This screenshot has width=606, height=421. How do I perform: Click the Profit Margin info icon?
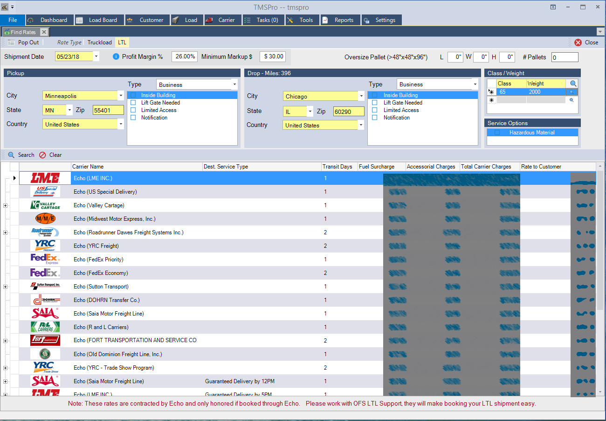(x=117, y=56)
